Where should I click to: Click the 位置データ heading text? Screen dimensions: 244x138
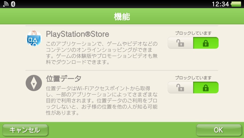coord(64,79)
